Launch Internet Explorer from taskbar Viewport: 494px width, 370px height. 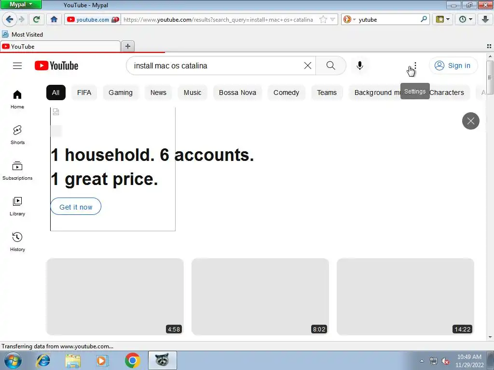click(43, 360)
